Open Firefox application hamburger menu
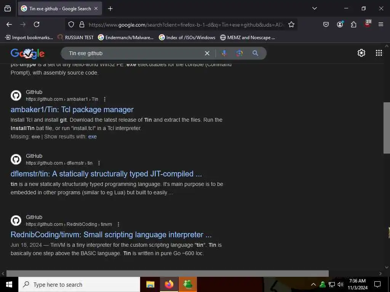The image size is (390, 292). [x=381, y=24]
